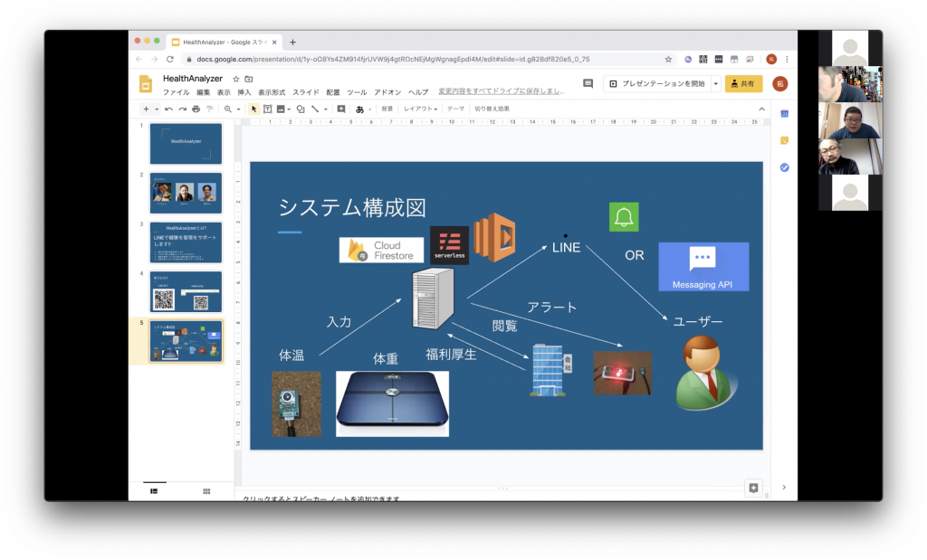Open the 表示 menu
927x560 pixels.
click(x=224, y=93)
